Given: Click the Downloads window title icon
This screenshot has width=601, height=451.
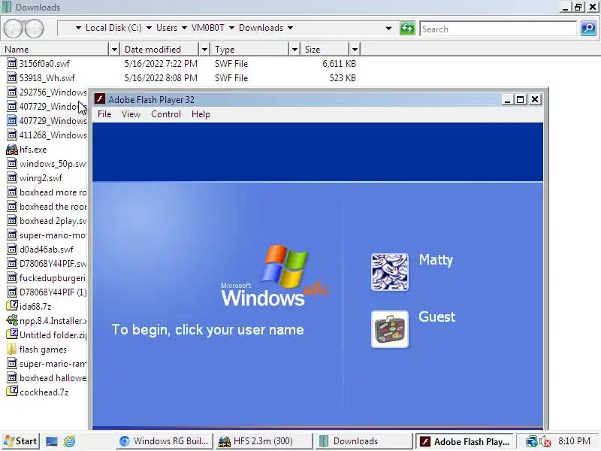Looking at the screenshot, I should (x=7, y=7).
